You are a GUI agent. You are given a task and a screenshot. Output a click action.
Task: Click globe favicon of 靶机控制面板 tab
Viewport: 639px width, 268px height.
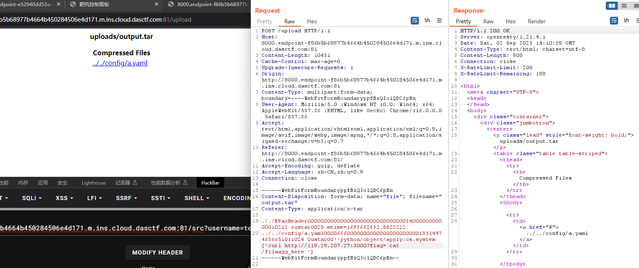(x=73, y=5)
